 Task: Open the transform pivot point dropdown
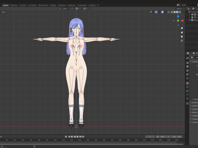tap(73, 9)
